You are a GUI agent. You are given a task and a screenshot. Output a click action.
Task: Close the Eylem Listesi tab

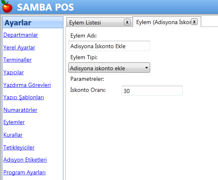click(127, 22)
